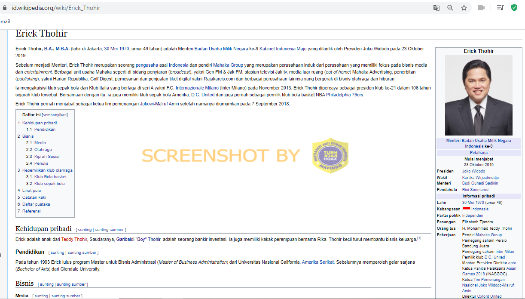This screenshot has width=525, height=299.
Task: Open footnote reference [1]
Action: (419, 238)
